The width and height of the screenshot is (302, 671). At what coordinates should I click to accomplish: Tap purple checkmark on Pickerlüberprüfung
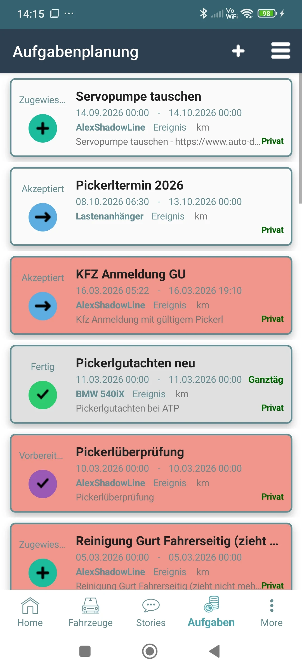(x=43, y=484)
